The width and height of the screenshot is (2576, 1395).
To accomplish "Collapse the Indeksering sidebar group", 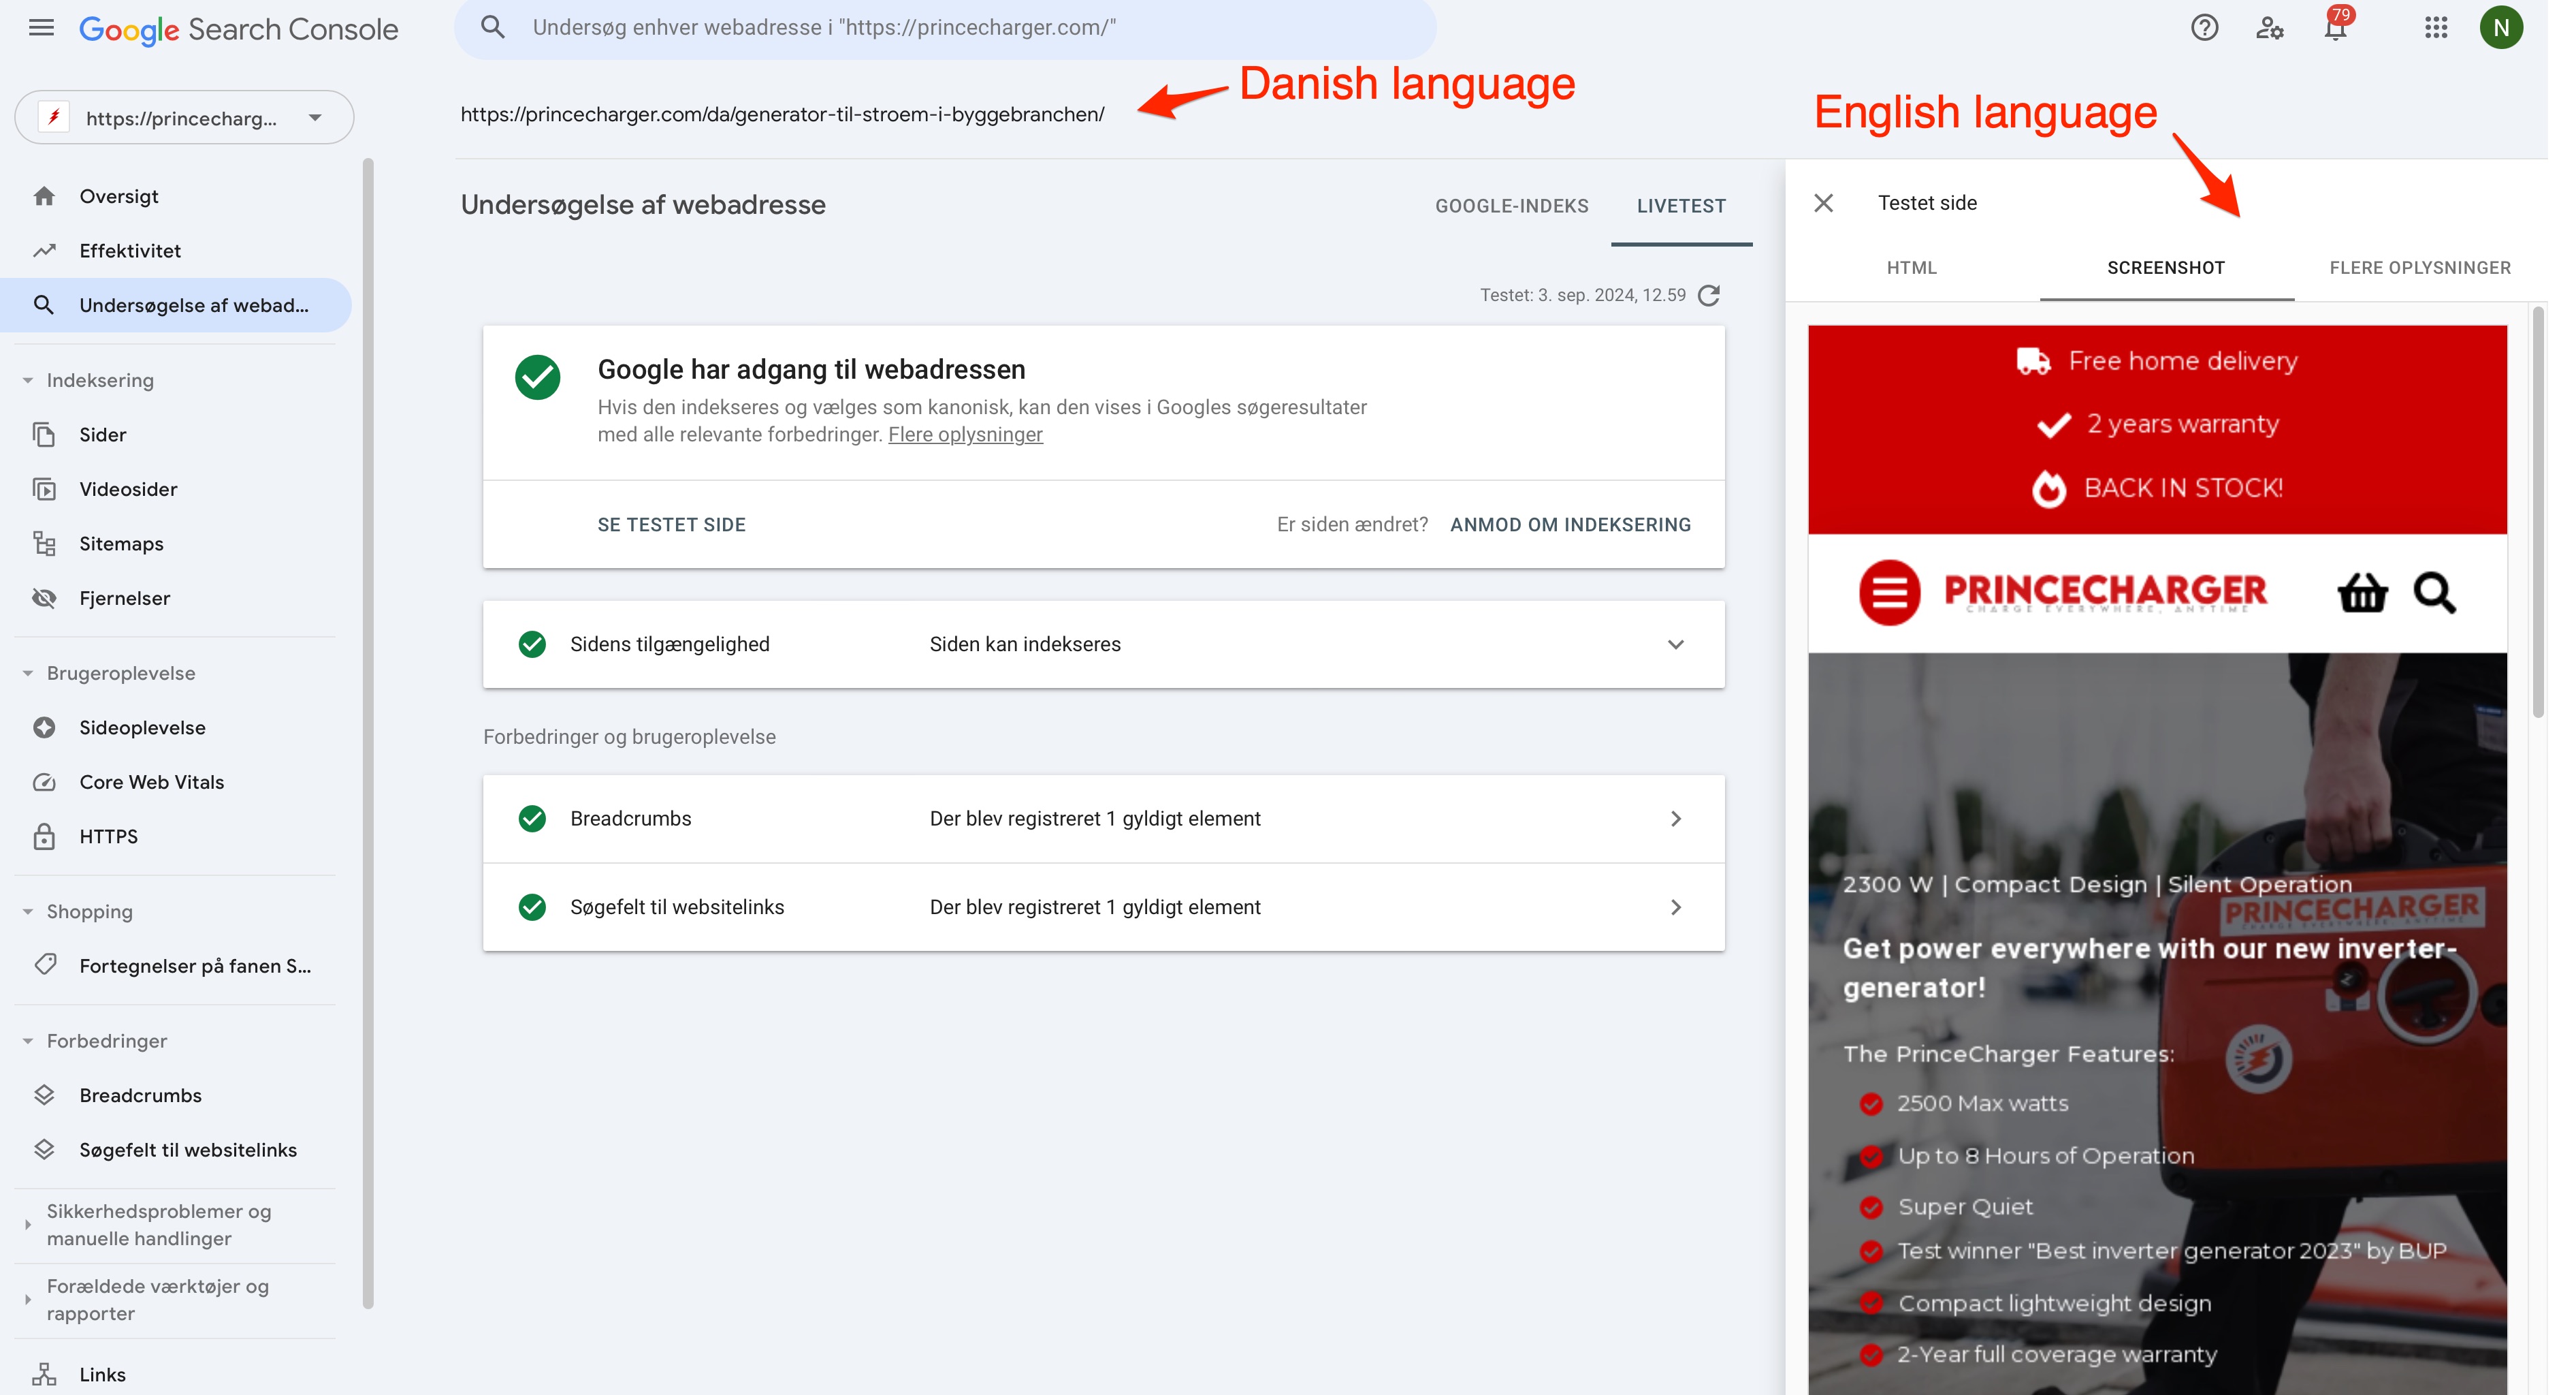I will pyautogui.click(x=28, y=380).
